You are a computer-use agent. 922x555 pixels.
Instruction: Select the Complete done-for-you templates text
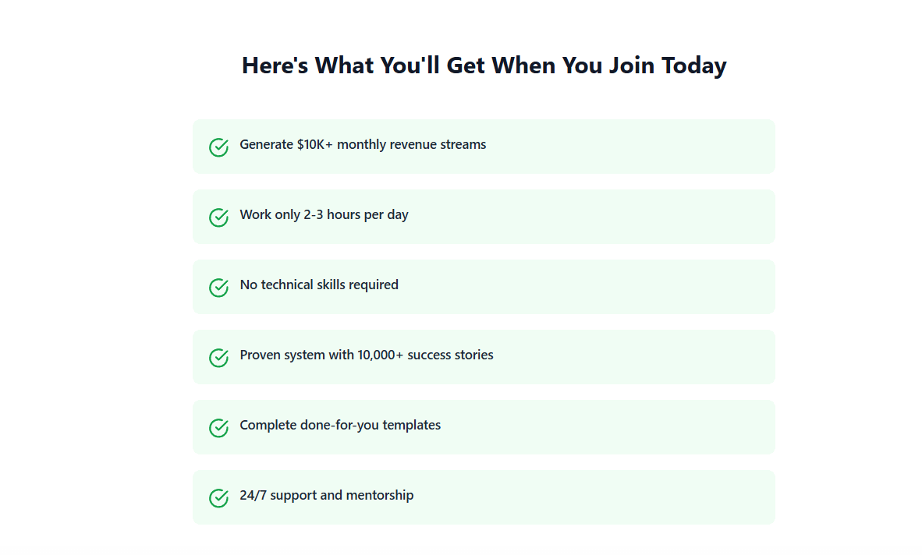pos(340,426)
